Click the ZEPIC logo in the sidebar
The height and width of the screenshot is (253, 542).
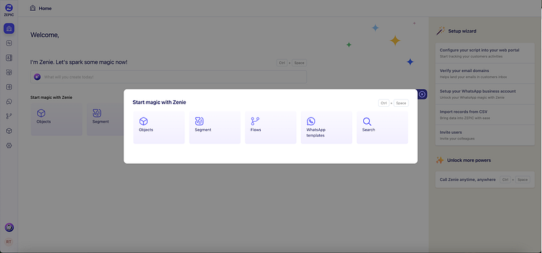coord(9,9)
